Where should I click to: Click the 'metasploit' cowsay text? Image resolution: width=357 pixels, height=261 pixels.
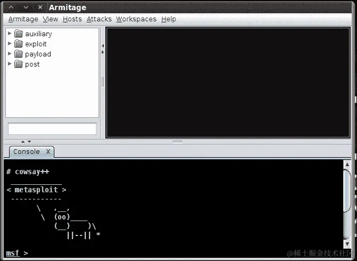point(36,190)
